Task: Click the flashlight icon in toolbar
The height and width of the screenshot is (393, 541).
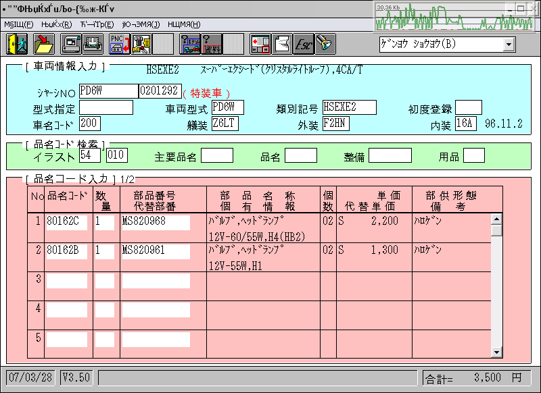Action: point(325,44)
